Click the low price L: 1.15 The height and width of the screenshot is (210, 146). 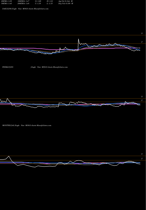[49, 3]
